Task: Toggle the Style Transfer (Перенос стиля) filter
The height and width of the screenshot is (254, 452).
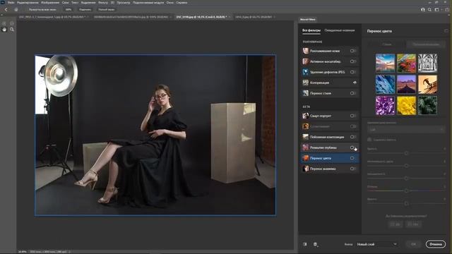Action: 353,93
